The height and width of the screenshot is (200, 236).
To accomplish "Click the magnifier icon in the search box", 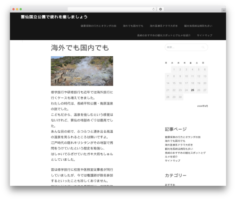I will pos(203,47).
